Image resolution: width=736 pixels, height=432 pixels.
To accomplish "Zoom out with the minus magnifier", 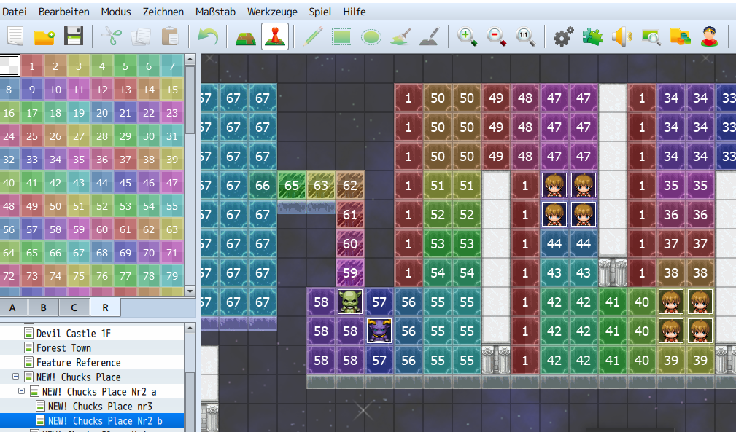I will tap(496, 36).
